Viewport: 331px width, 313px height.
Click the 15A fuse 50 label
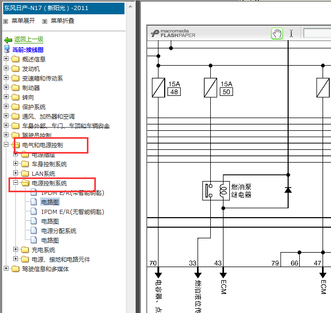pyautogui.click(x=226, y=88)
